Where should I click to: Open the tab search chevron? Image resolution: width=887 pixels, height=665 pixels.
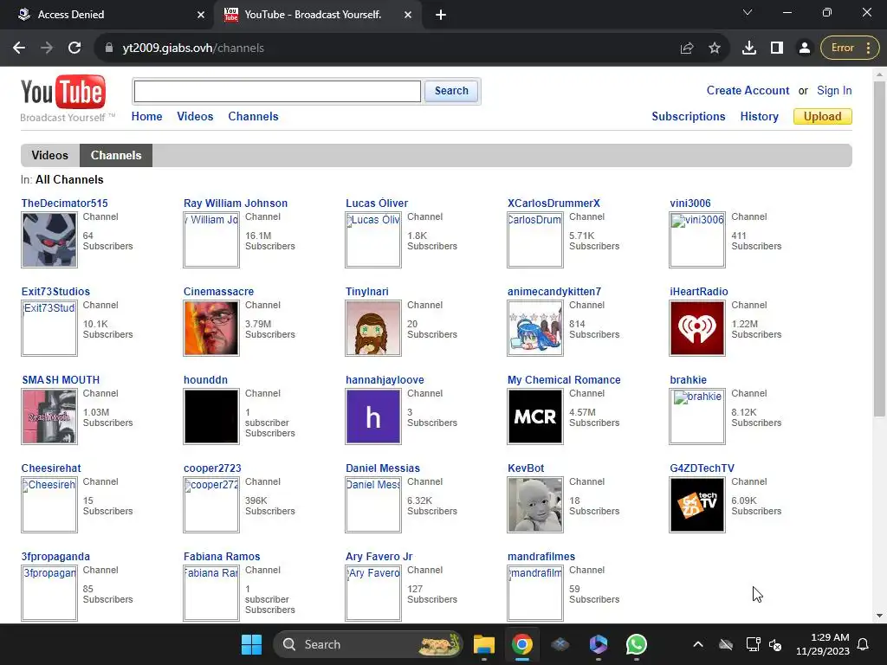[x=748, y=12]
